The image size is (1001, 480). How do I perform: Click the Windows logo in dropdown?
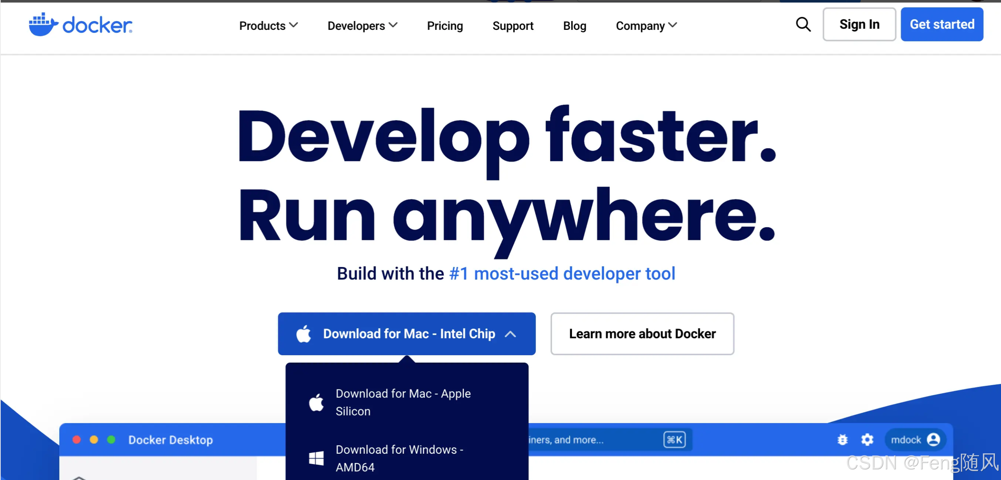click(x=316, y=458)
